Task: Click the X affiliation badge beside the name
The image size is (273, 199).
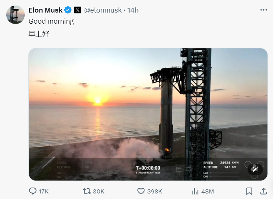Action: 78,10
